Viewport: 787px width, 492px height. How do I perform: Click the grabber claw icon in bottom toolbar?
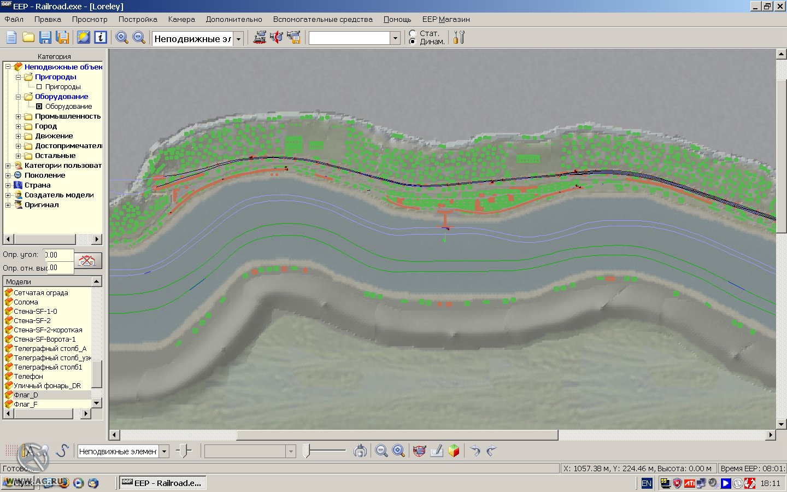pyautogui.click(x=360, y=451)
